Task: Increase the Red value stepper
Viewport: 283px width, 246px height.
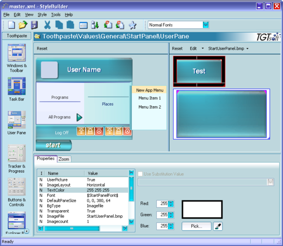Action: [171, 202]
